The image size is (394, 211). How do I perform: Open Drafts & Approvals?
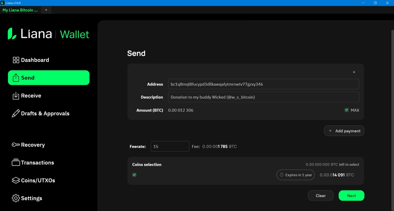point(49,113)
